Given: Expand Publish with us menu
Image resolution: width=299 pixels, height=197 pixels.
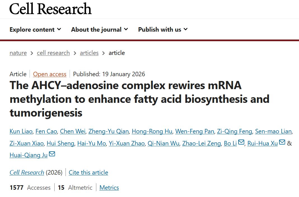Looking at the screenshot, I should pyautogui.click(x=163, y=29).
